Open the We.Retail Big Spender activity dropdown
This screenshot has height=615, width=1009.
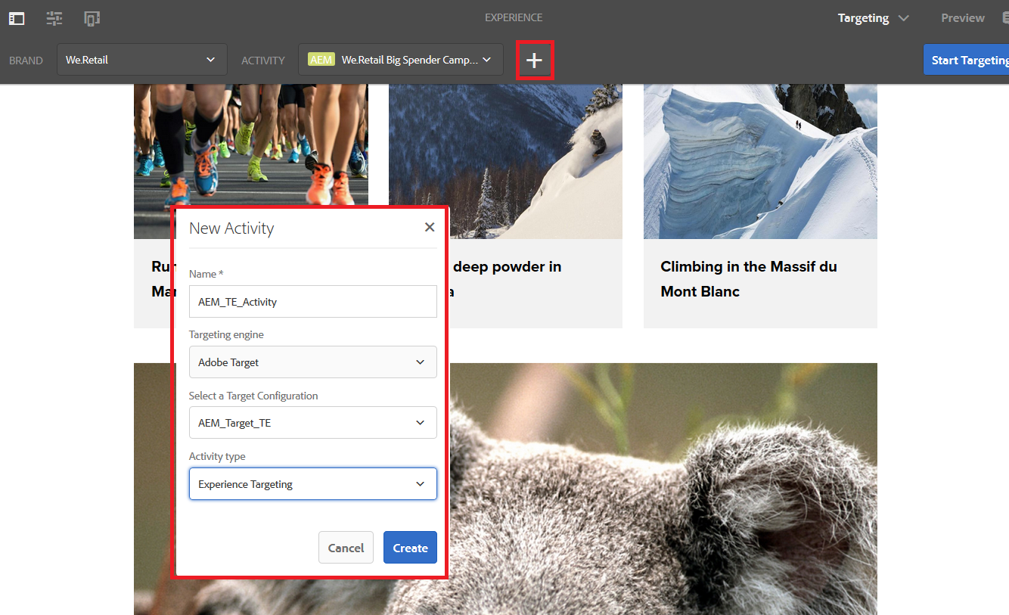tap(401, 60)
